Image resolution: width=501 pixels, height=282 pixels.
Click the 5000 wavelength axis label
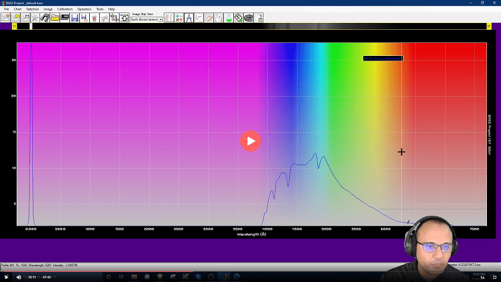[x=326, y=229]
